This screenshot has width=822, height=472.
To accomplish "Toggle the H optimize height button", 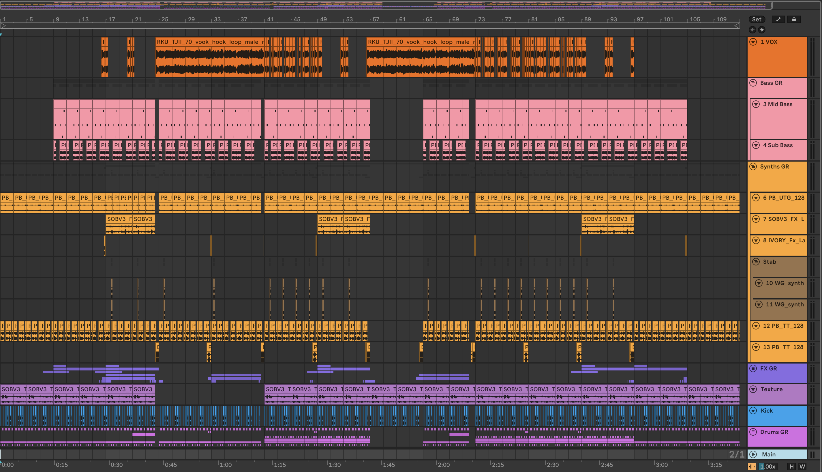I will [x=791, y=467].
